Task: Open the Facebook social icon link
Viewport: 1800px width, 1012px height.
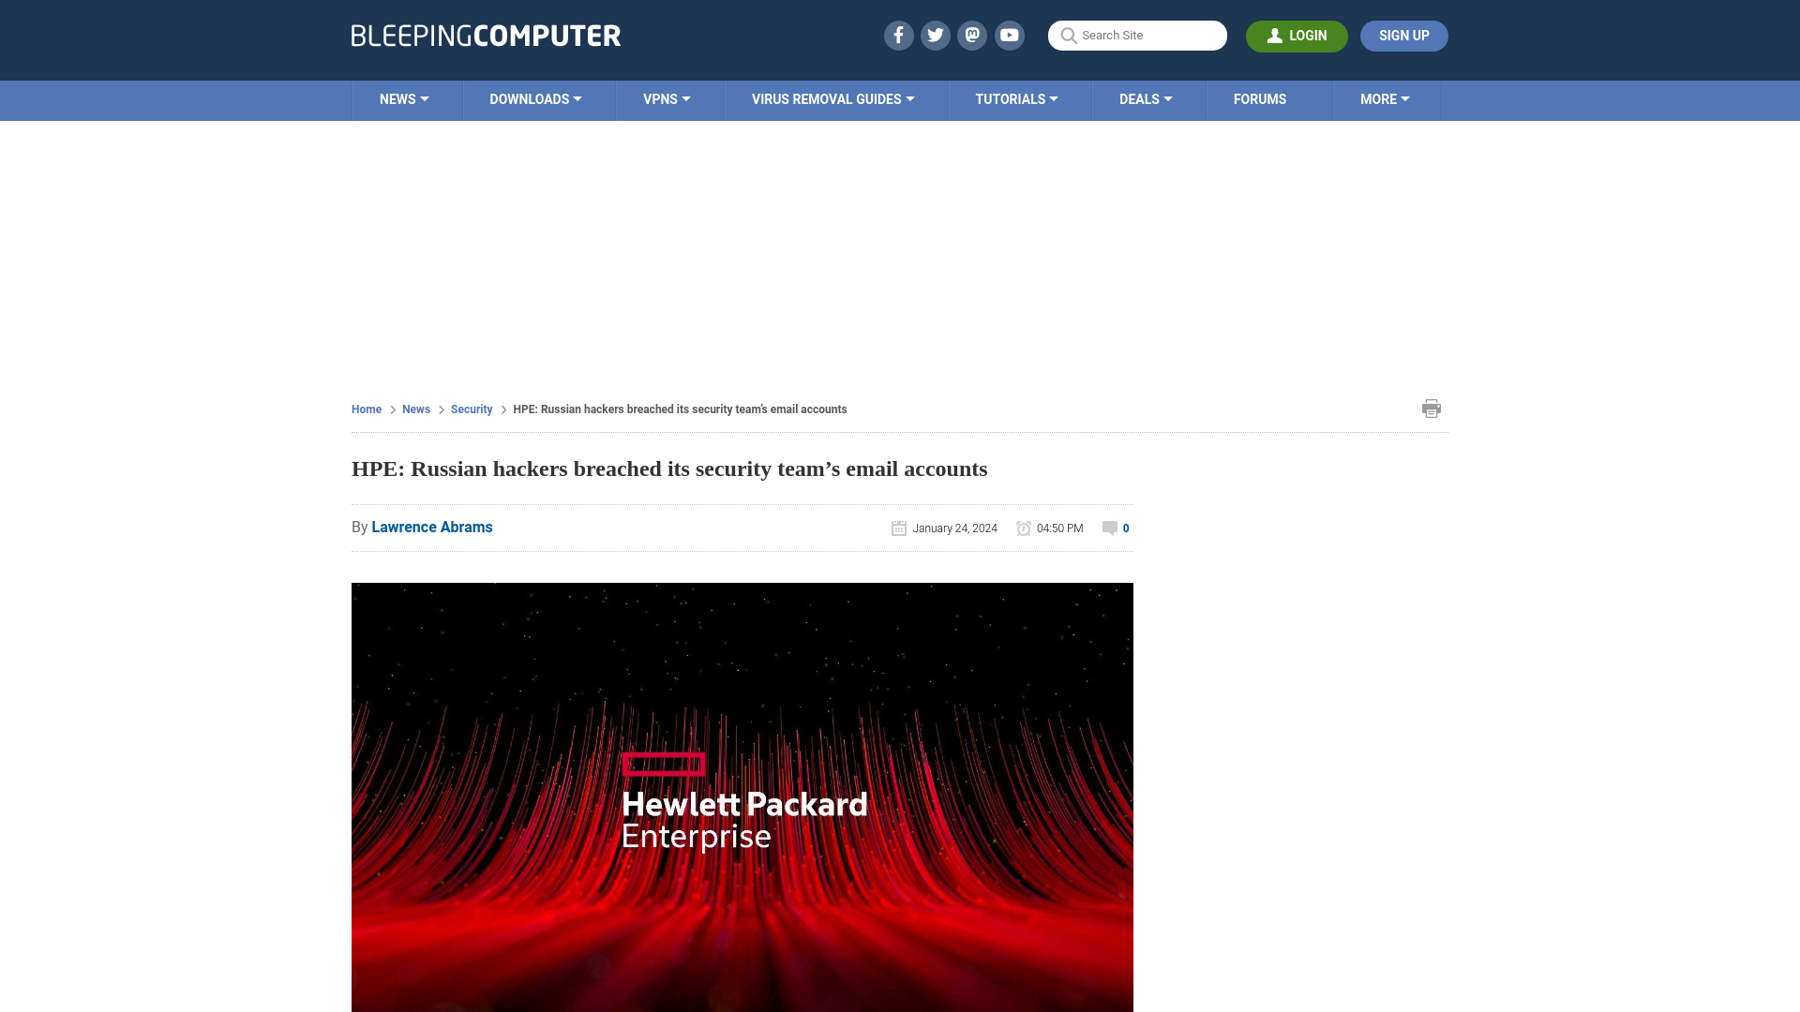Action: coord(897,35)
